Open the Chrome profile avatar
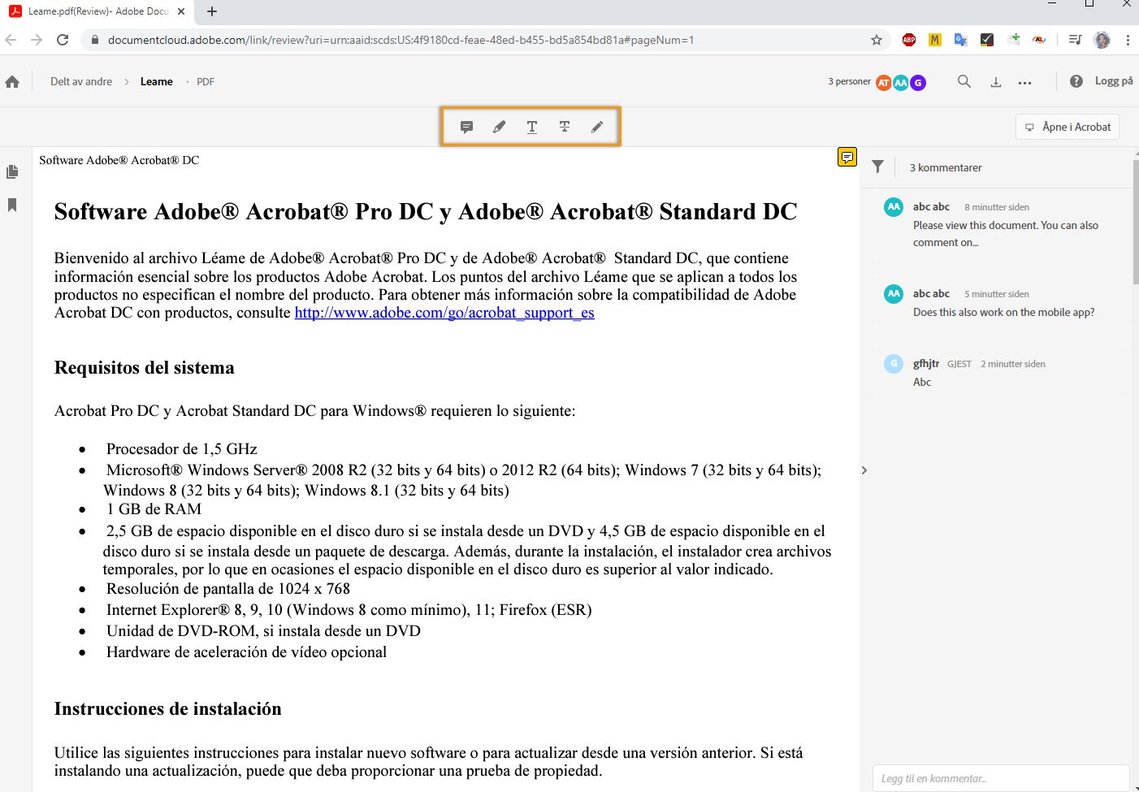The height and width of the screenshot is (792, 1139). coord(1102,40)
